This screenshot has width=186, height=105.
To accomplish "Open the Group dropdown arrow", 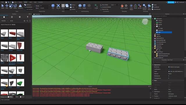I will (x=76, y=5).
